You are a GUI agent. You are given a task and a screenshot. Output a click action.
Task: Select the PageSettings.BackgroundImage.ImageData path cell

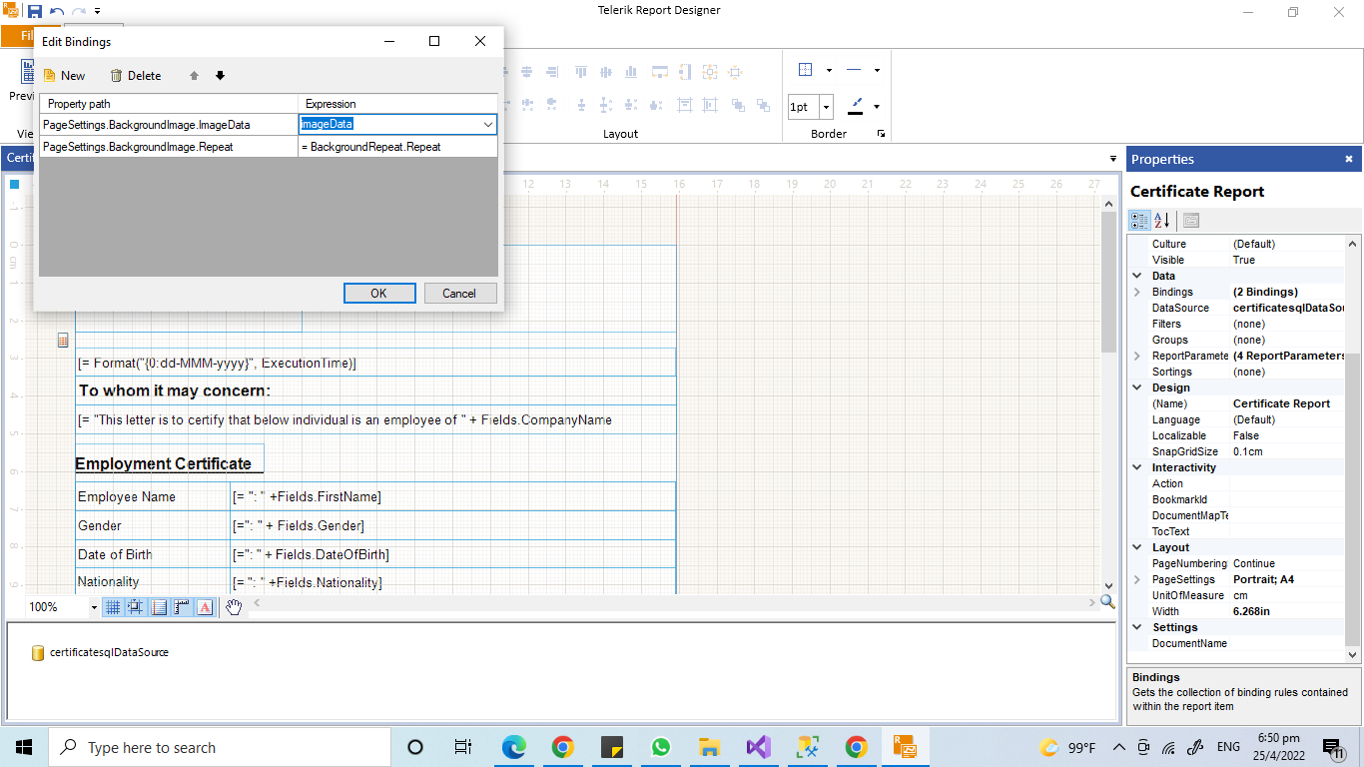[169, 125]
